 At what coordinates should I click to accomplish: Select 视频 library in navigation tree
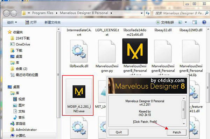tap(19, 99)
